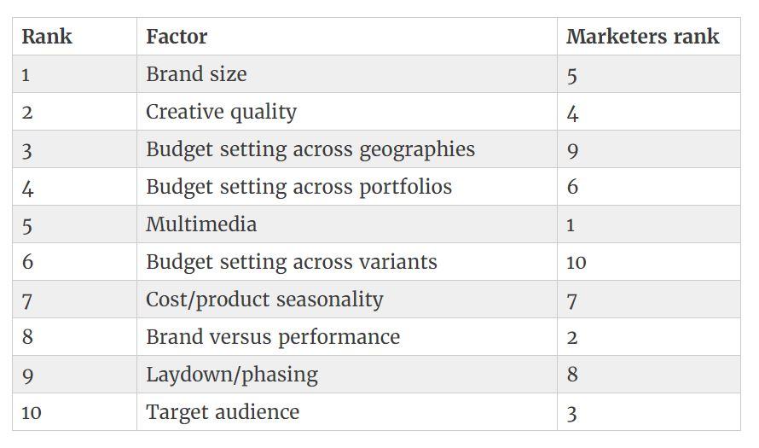Viewport: 759px width, 448px height.
Task: Select marketers rank value for Laydown/phasing
Action: click(x=571, y=375)
